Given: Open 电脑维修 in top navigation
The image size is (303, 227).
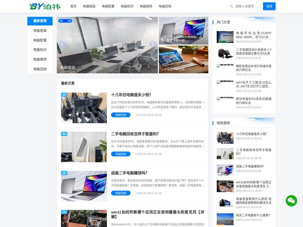Looking at the screenshot, I should click(146, 6).
